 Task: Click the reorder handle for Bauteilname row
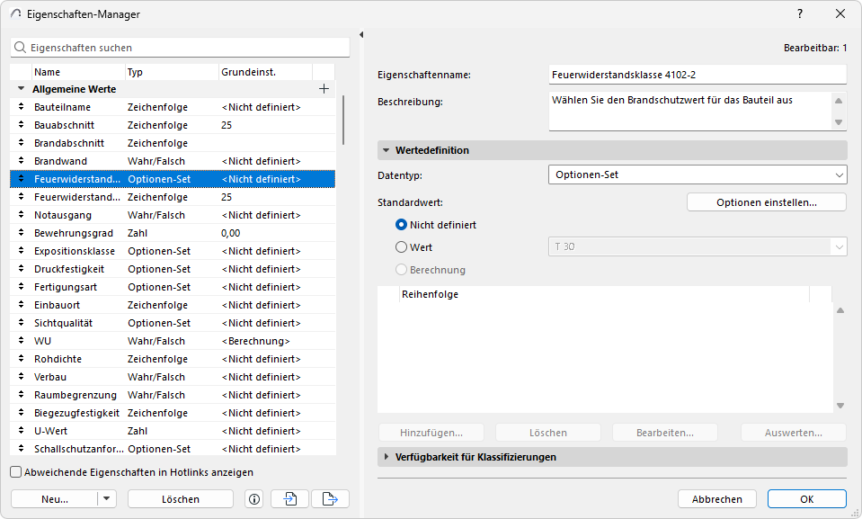[x=21, y=107]
